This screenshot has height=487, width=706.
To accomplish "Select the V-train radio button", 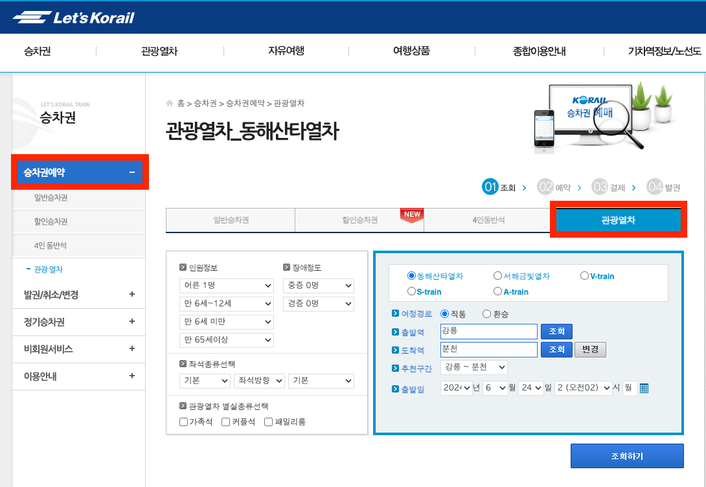I will pos(584,275).
